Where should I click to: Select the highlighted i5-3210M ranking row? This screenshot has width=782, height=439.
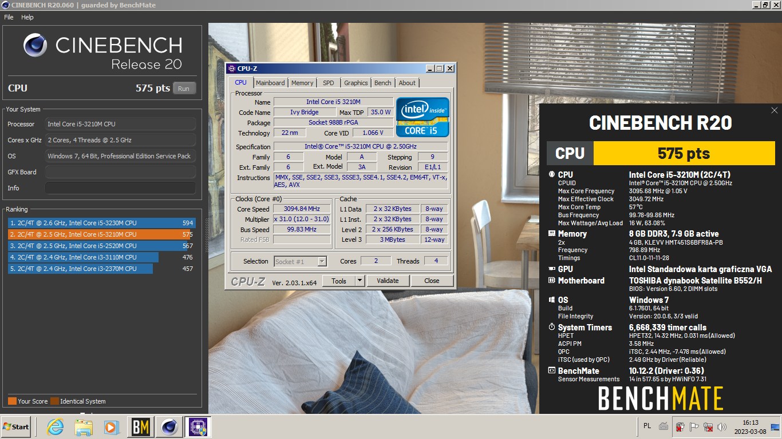coord(101,234)
